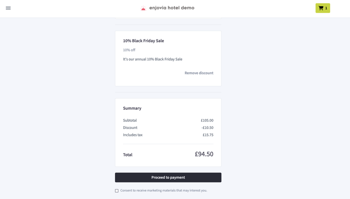Click the 10% Black Friday Sale heading
Image resolution: width=350 pixels, height=199 pixels.
(x=143, y=41)
